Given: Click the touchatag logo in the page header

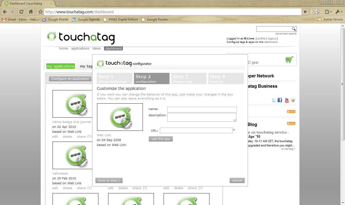Looking at the screenshot, I should (81, 37).
